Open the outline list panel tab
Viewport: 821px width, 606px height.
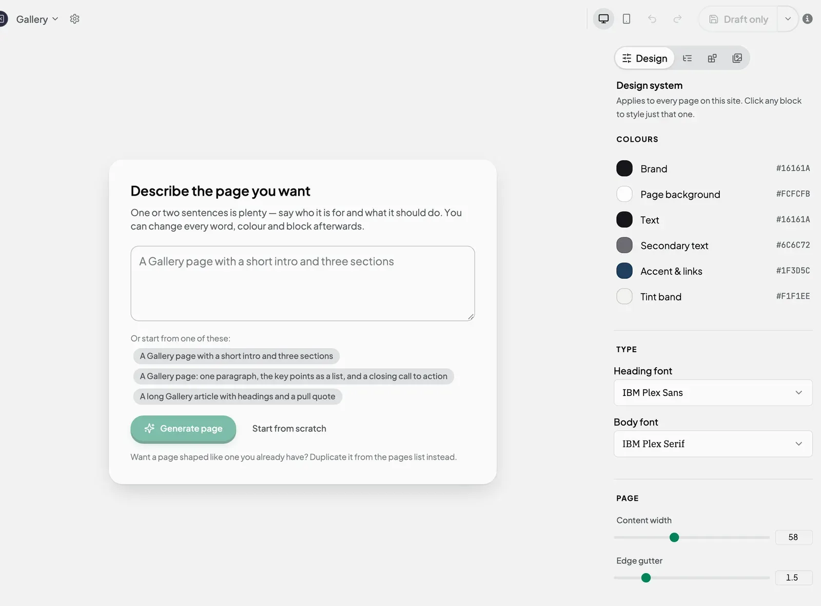(x=687, y=58)
